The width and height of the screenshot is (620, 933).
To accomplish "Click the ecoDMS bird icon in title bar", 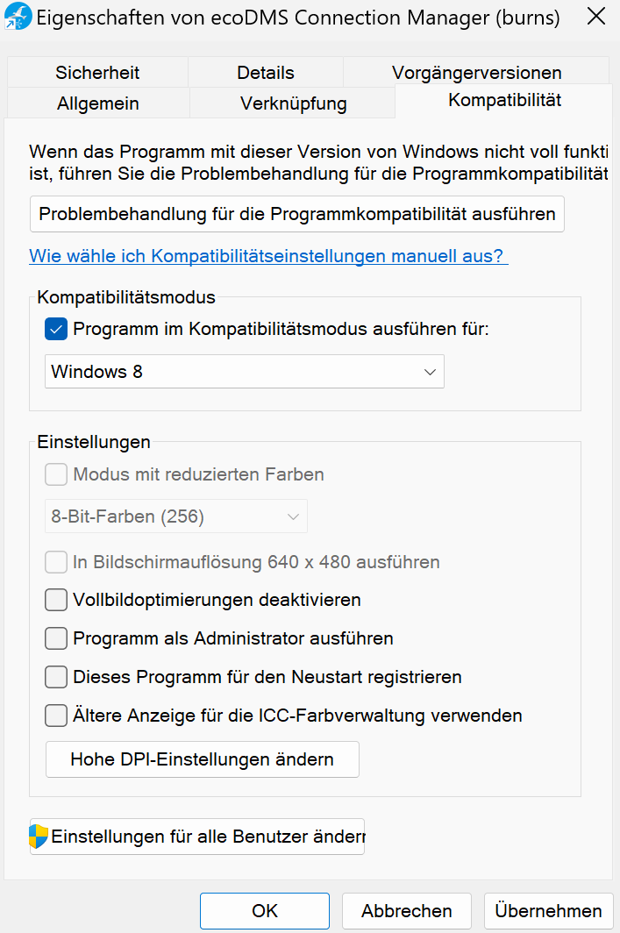I will tap(18, 18).
